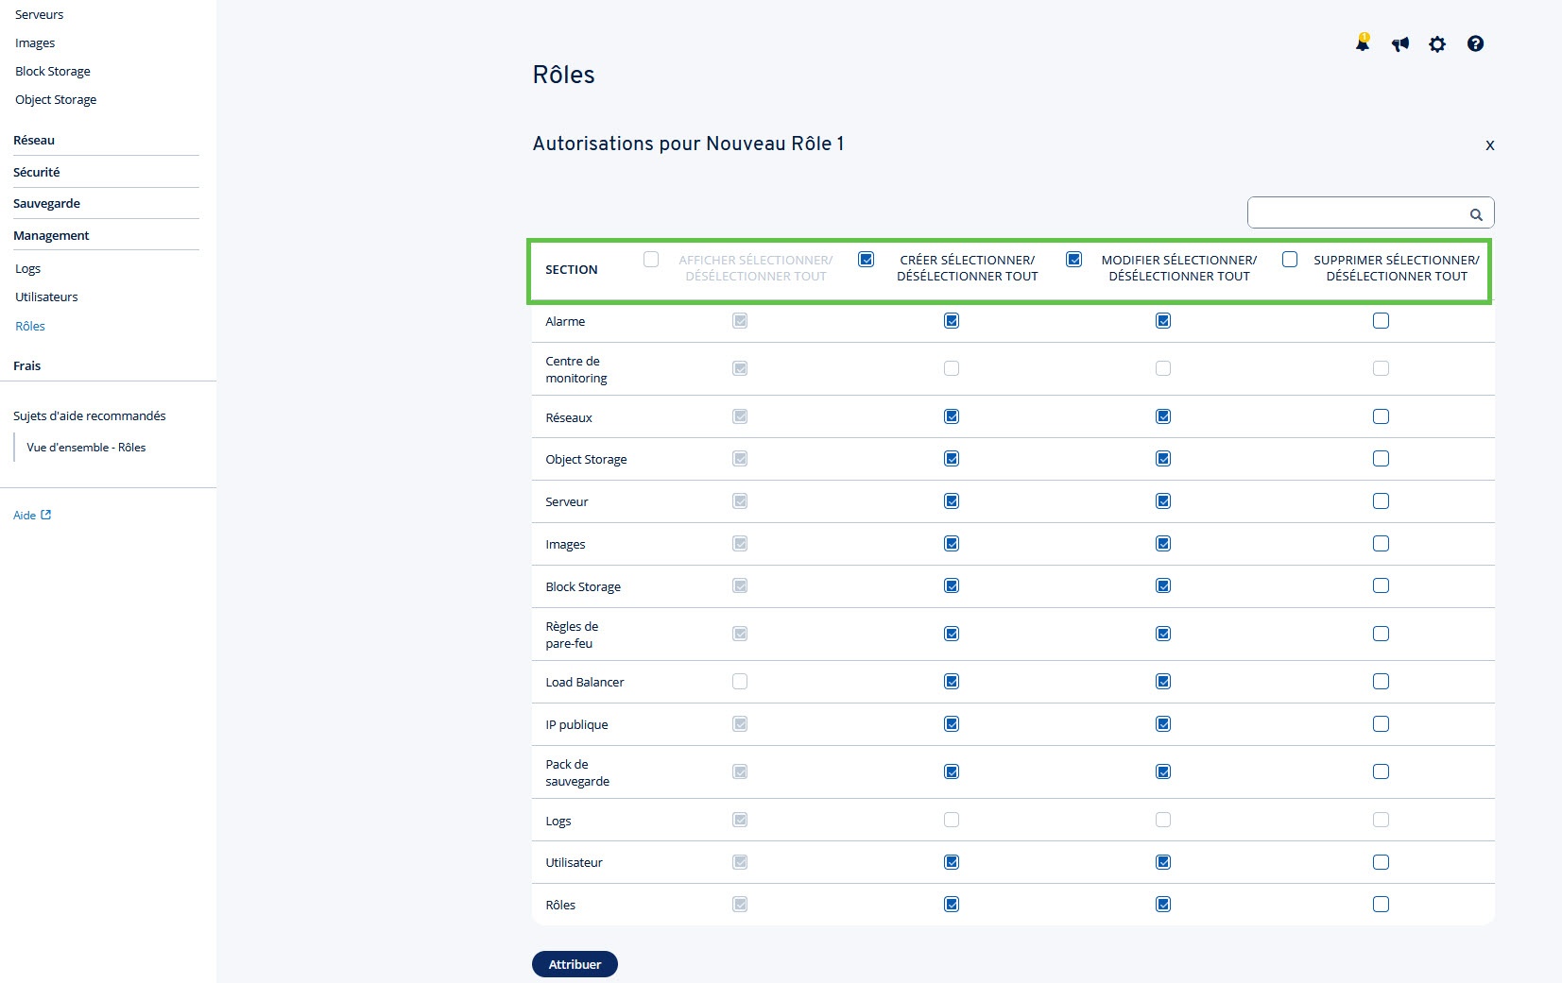This screenshot has height=983, width=1562.
Task: Close the authorizations panel with X
Action: click(x=1490, y=145)
